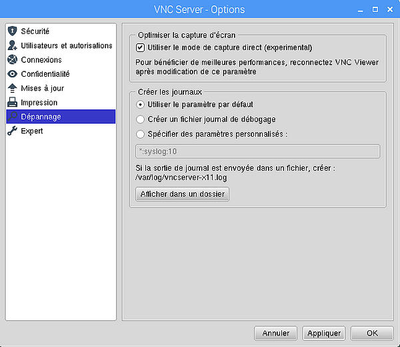Click the Utilisateurs et autorisations user icon
The height and width of the screenshot is (347, 400).
click(12, 45)
